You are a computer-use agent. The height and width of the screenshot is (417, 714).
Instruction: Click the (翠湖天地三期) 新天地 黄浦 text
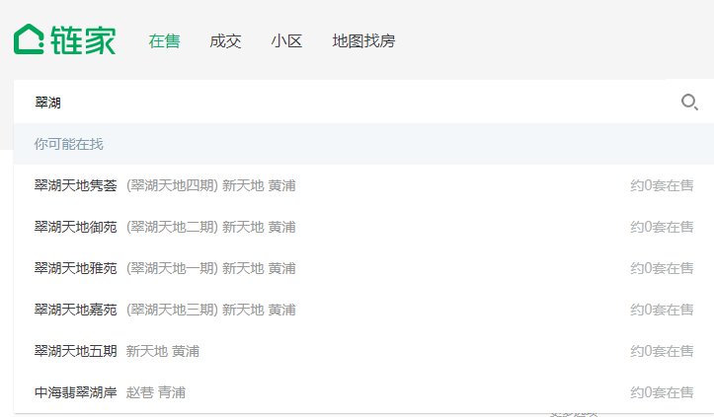tap(211, 310)
